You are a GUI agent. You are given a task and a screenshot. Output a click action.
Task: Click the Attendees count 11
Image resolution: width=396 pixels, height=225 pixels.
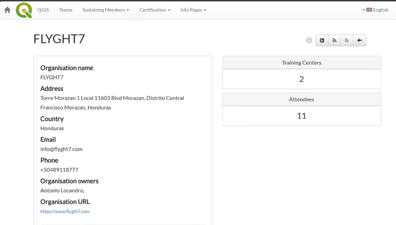coord(302,116)
